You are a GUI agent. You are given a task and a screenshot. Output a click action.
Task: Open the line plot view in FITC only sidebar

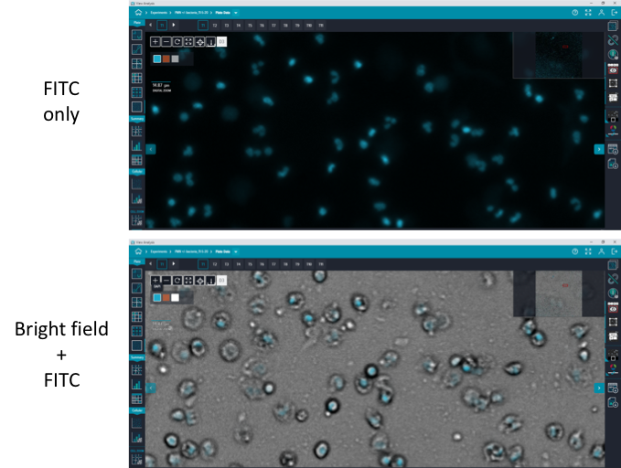point(137,49)
